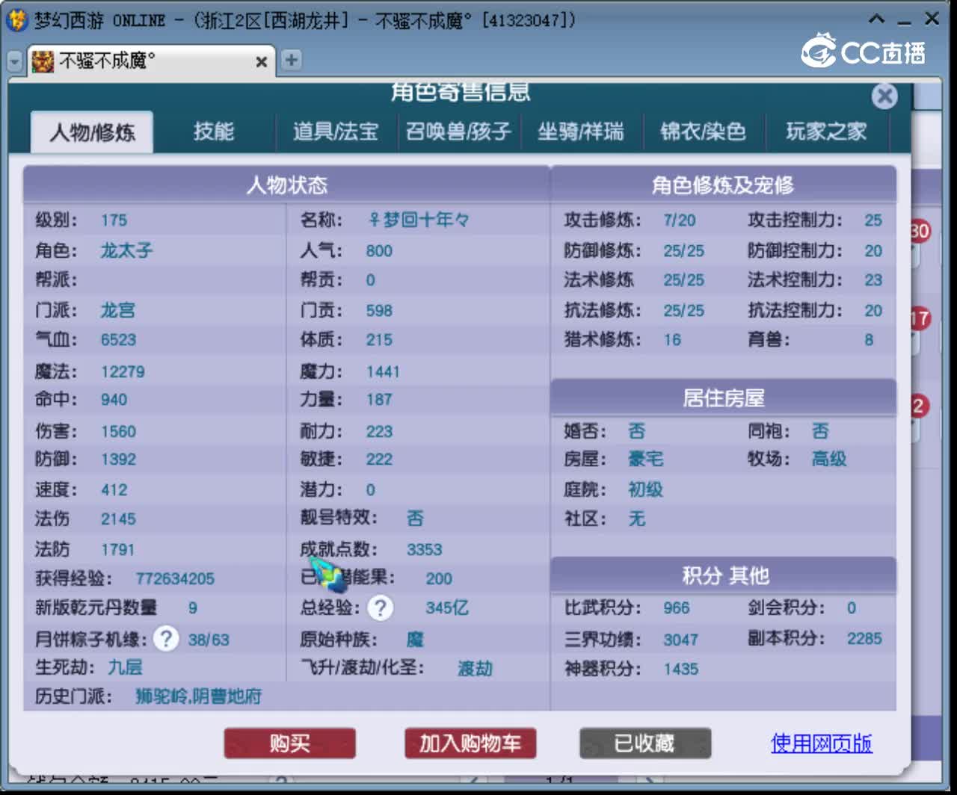Switch to the 技能 tab

coord(214,132)
